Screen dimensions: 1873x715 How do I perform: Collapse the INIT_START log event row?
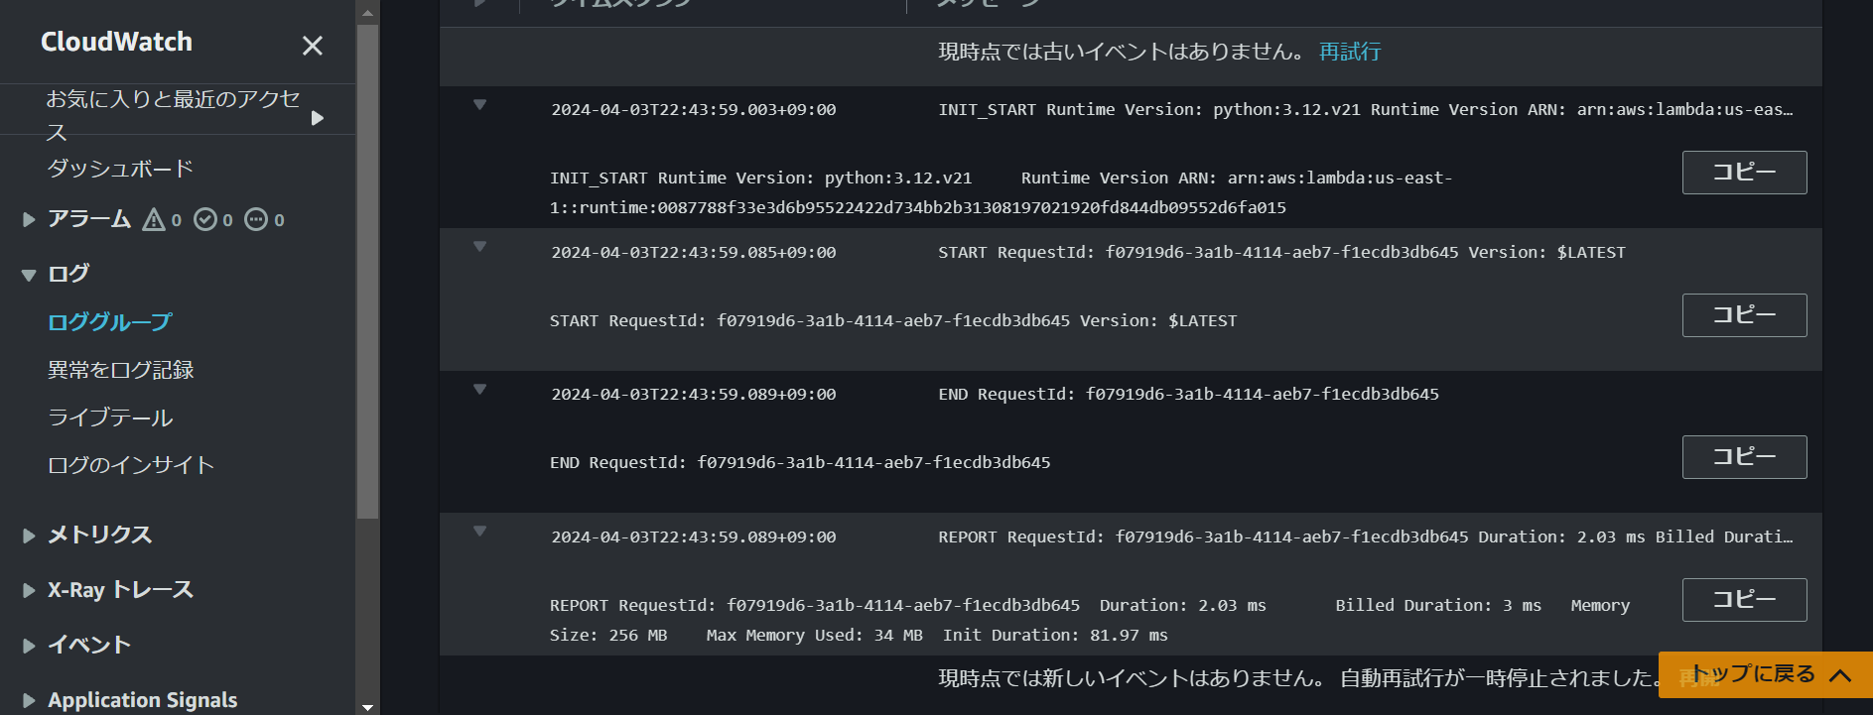(x=479, y=105)
